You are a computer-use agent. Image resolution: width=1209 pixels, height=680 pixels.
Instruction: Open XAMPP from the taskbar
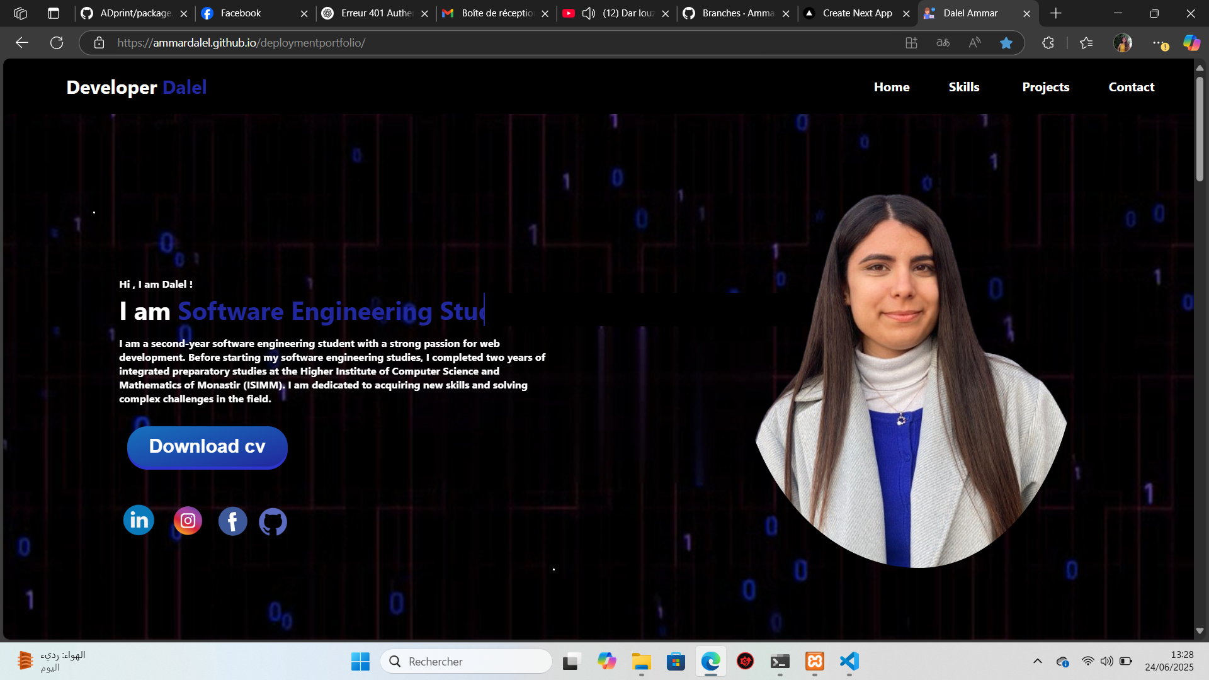(815, 661)
